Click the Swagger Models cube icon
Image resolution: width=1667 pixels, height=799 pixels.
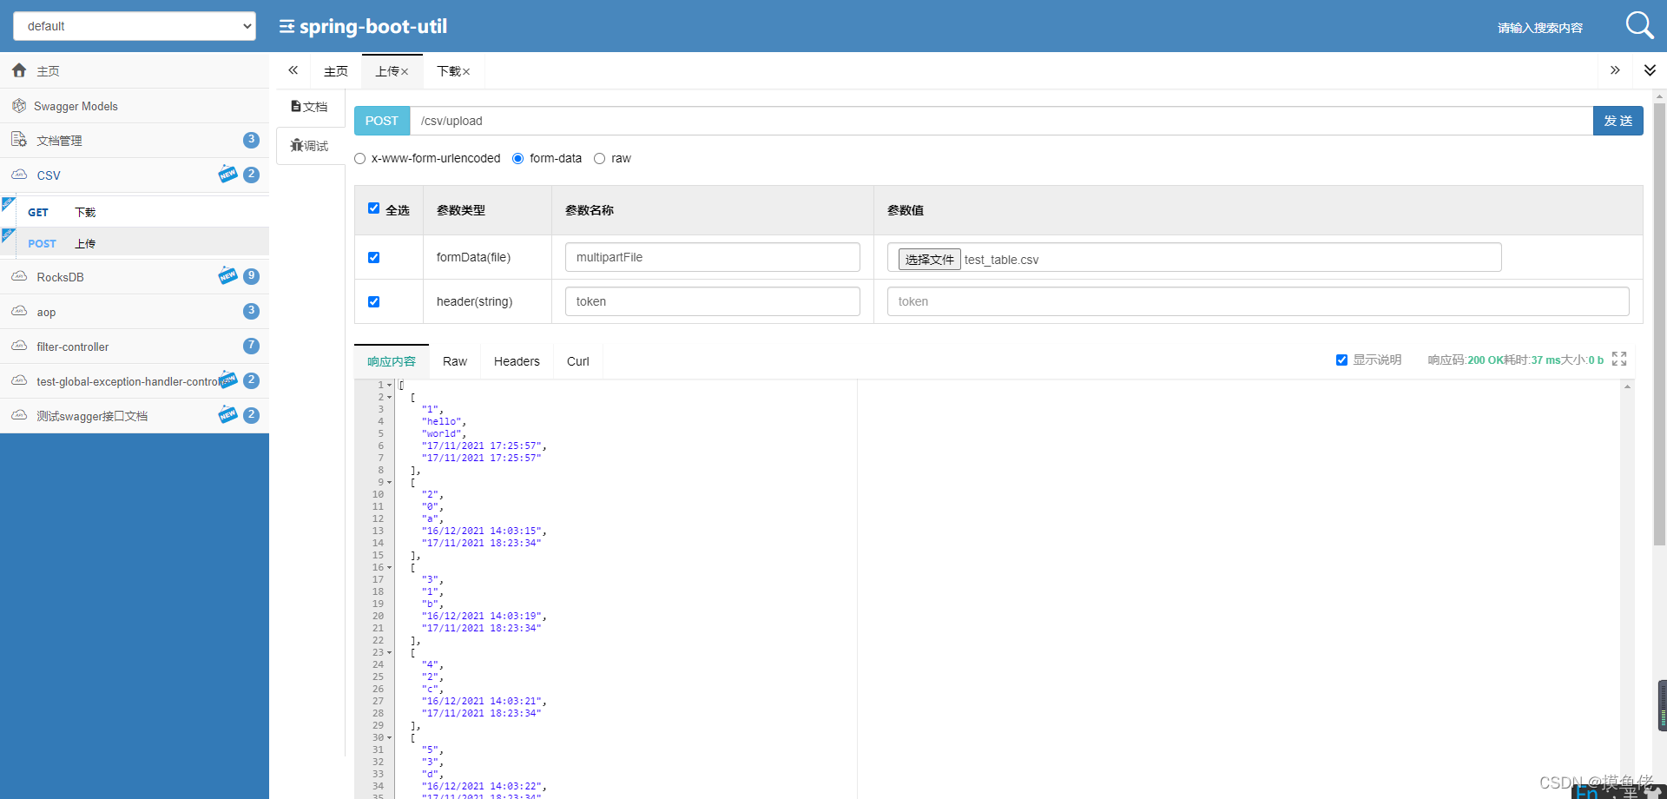click(x=19, y=106)
